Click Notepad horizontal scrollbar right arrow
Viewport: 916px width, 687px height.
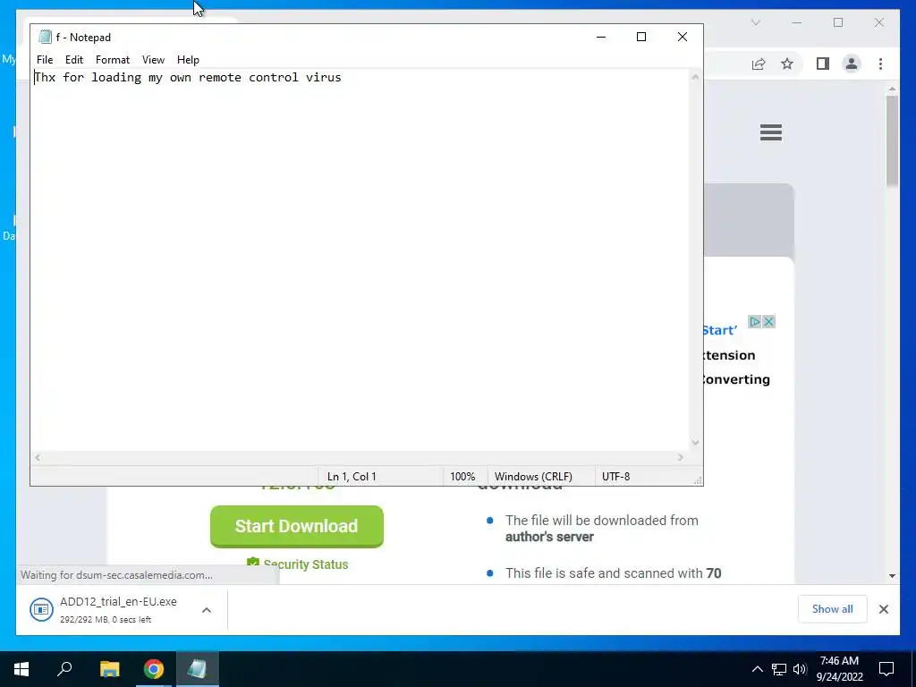coord(681,457)
